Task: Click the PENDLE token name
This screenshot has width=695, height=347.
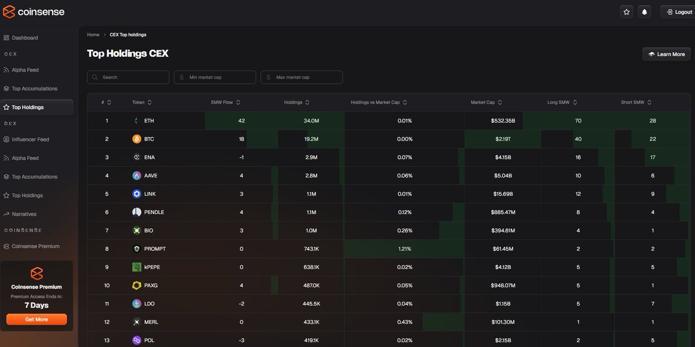Action: [154, 212]
